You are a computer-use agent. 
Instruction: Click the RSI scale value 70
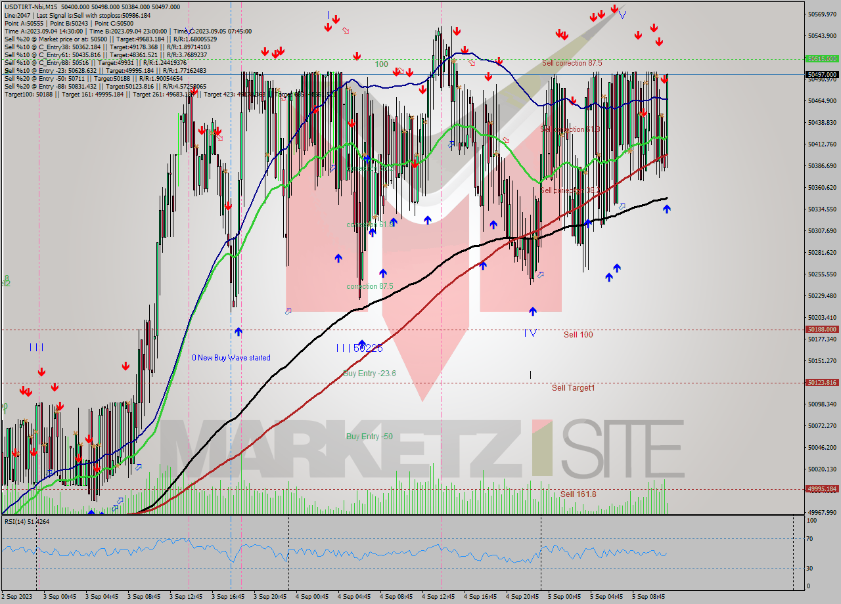[811, 539]
